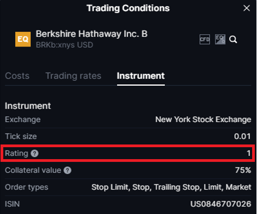
Task: Open instrument search magnifier
Action: pos(233,39)
